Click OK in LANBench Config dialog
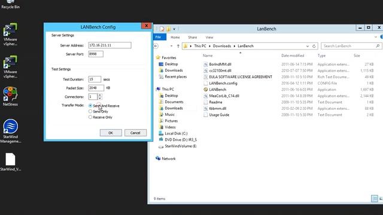 pyautogui.click(x=111, y=133)
